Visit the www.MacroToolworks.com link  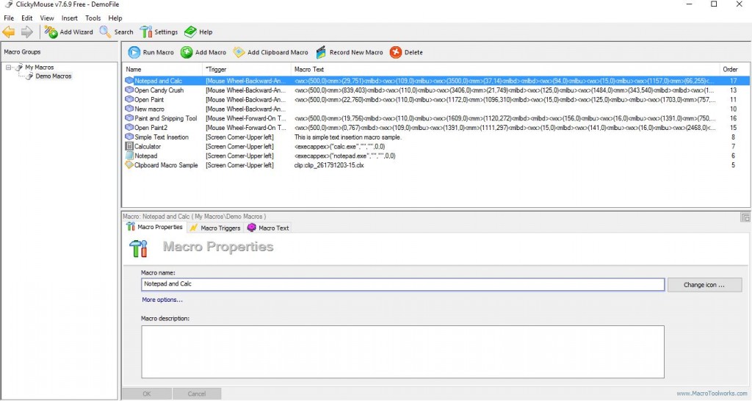coord(712,394)
